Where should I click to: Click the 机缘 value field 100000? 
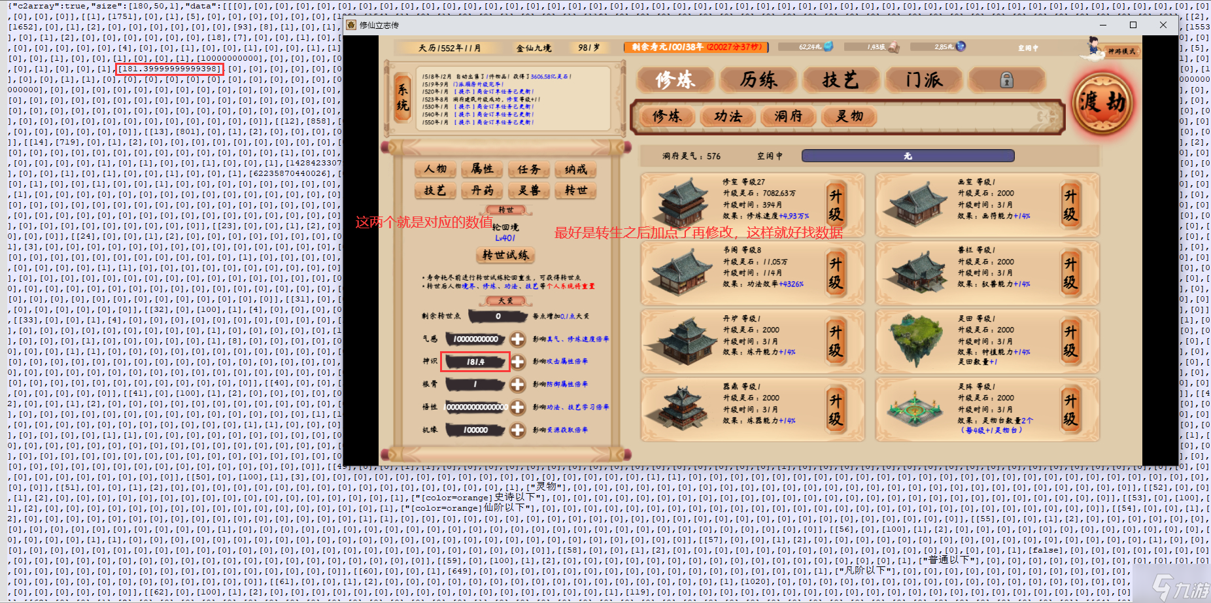(x=476, y=430)
